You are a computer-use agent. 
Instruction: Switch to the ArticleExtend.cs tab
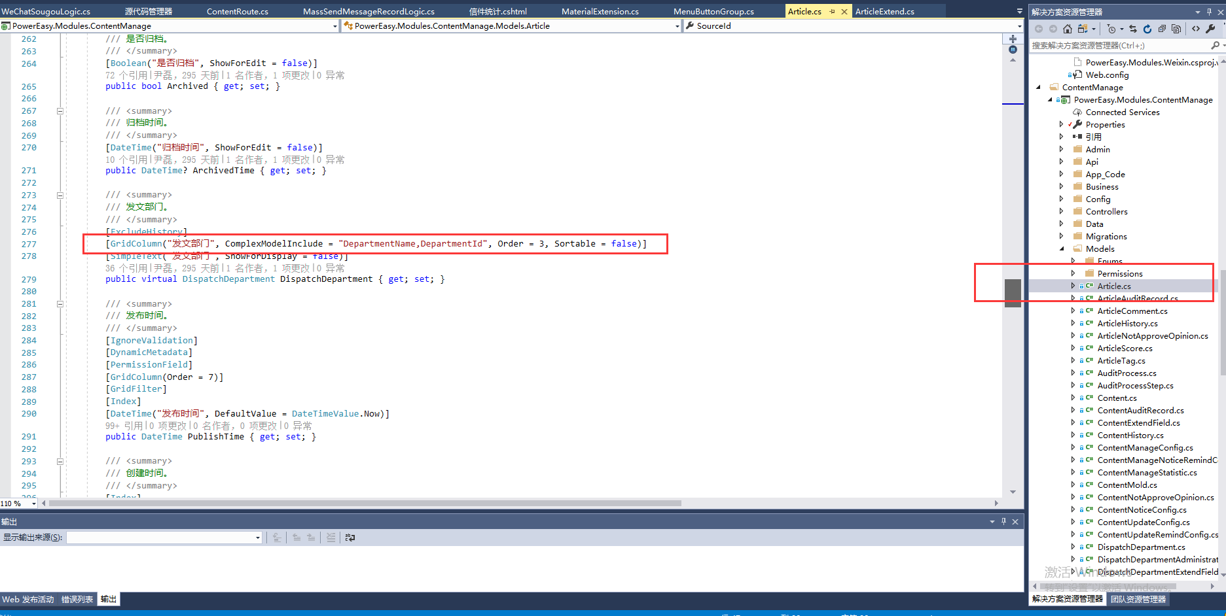pyautogui.click(x=884, y=12)
